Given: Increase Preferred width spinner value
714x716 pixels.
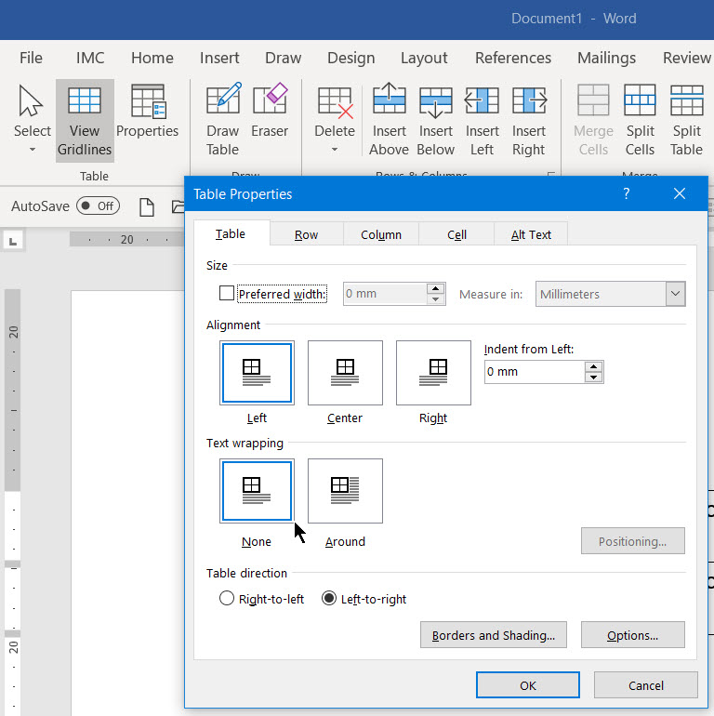Looking at the screenshot, I should [435, 288].
